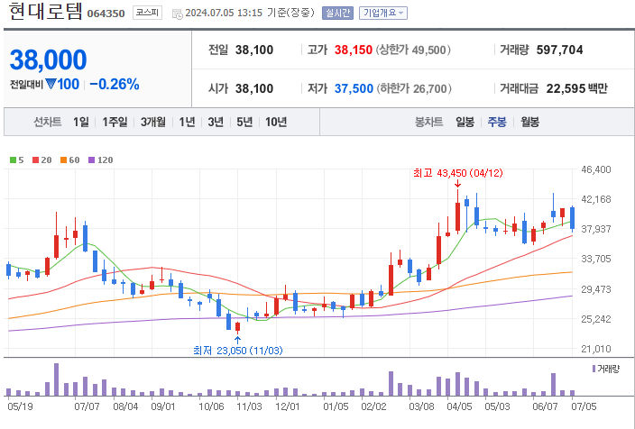
Task: Click the 거래대금 value 22,595 백만
Action: (576, 88)
